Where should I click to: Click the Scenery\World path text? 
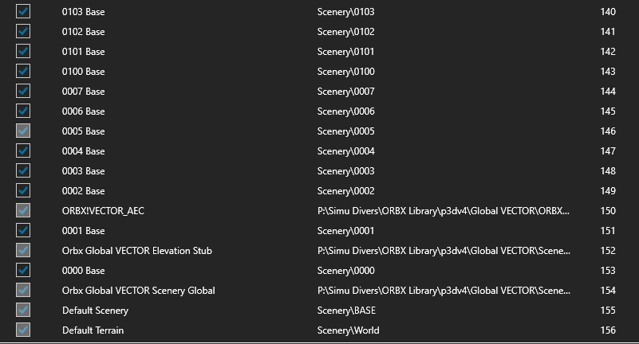[x=348, y=330]
